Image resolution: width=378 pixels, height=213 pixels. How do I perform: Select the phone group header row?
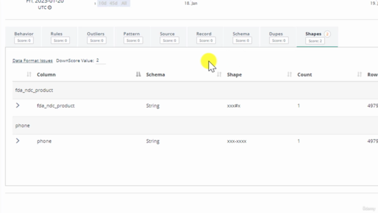tap(195, 125)
